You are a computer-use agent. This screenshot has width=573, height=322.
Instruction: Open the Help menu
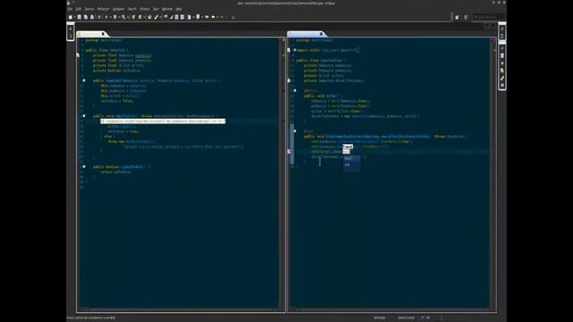coord(179,9)
